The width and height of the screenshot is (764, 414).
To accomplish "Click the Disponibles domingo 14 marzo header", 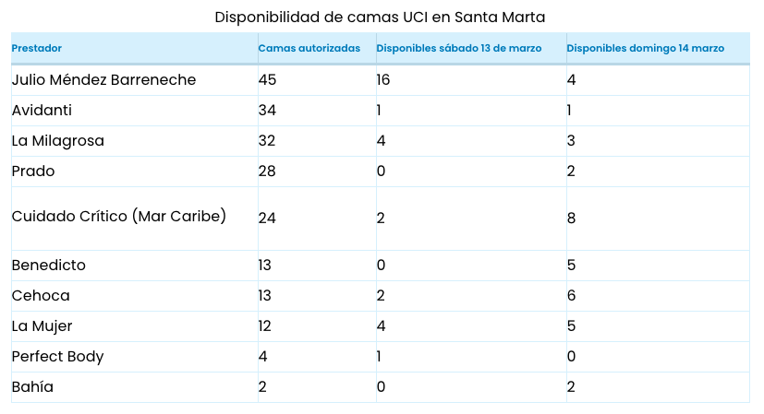I will click(645, 48).
